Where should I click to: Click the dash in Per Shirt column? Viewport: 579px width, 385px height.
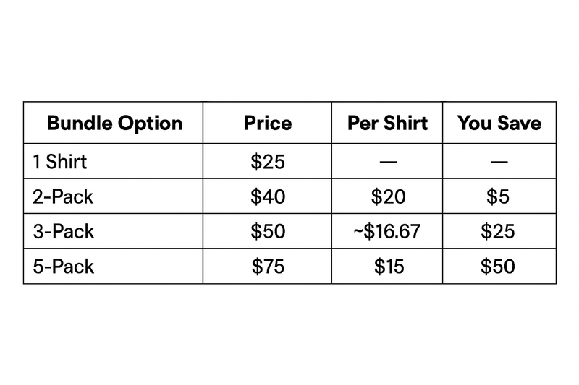tap(389, 162)
